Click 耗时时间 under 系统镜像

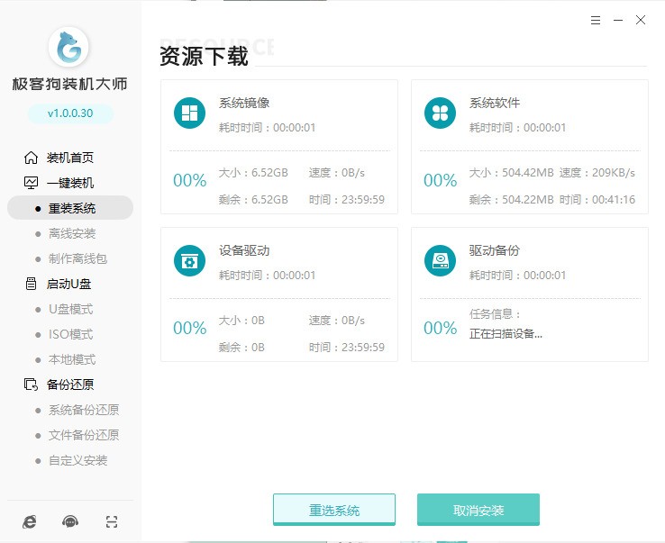tap(267, 128)
